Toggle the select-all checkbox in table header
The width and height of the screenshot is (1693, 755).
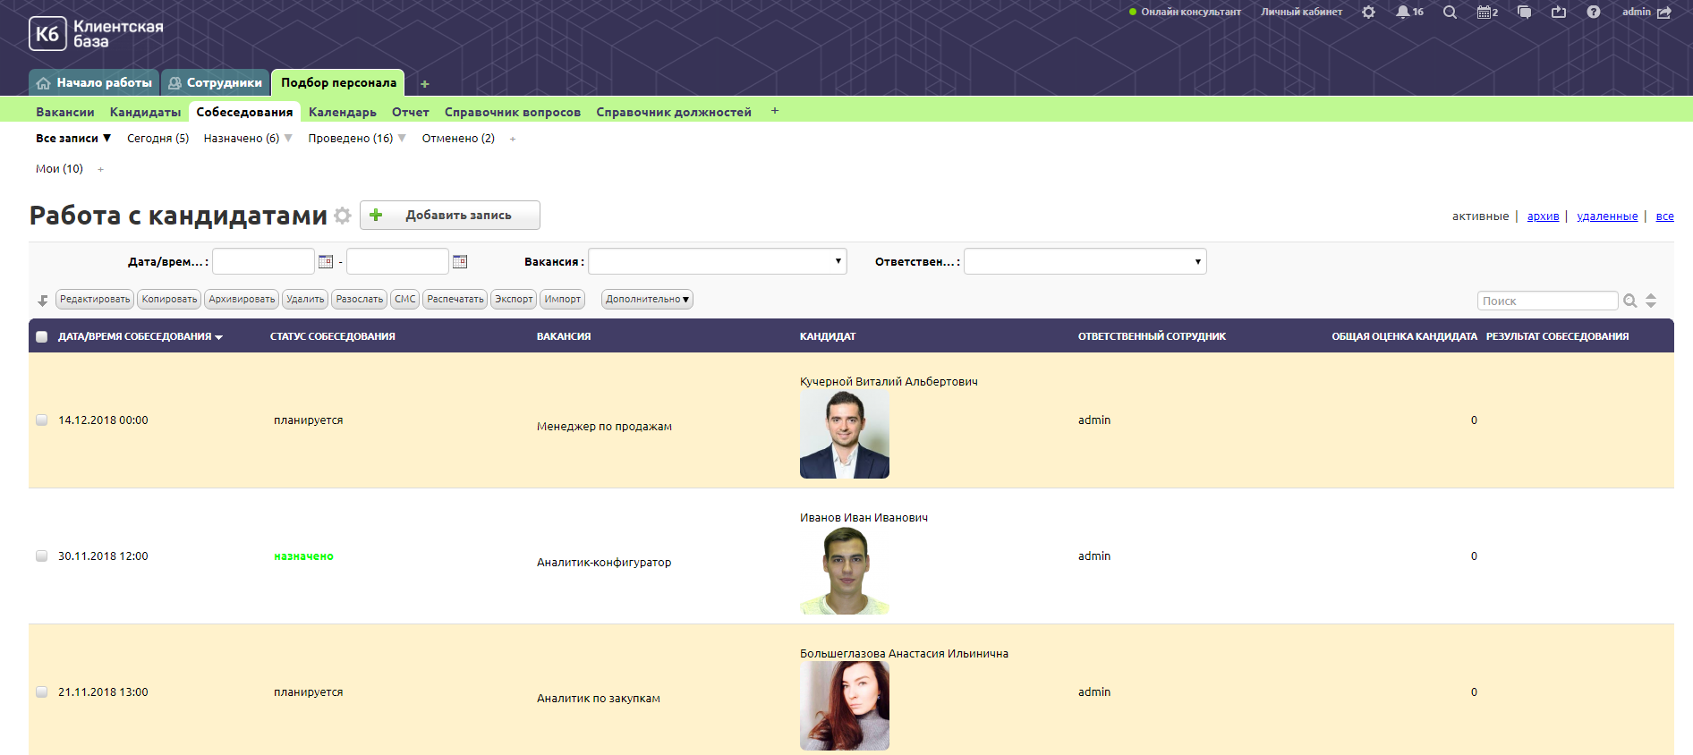[x=41, y=337]
